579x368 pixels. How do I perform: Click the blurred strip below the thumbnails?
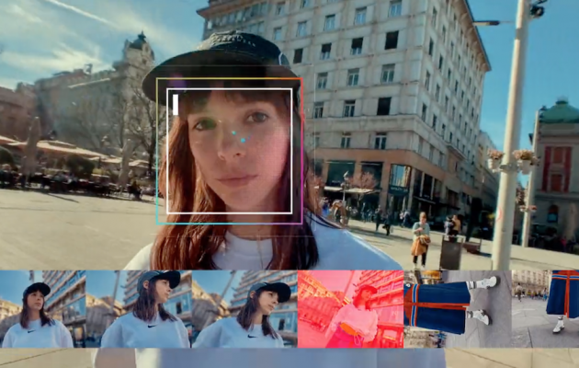[289, 358]
